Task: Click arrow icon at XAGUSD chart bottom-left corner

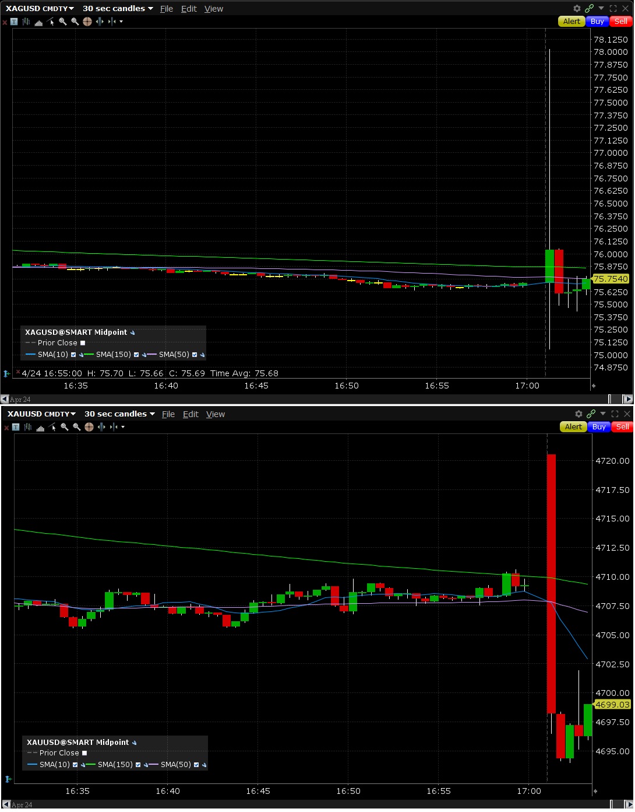Action: click(6, 373)
